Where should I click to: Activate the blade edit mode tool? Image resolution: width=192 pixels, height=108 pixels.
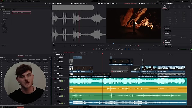pos(103,49)
